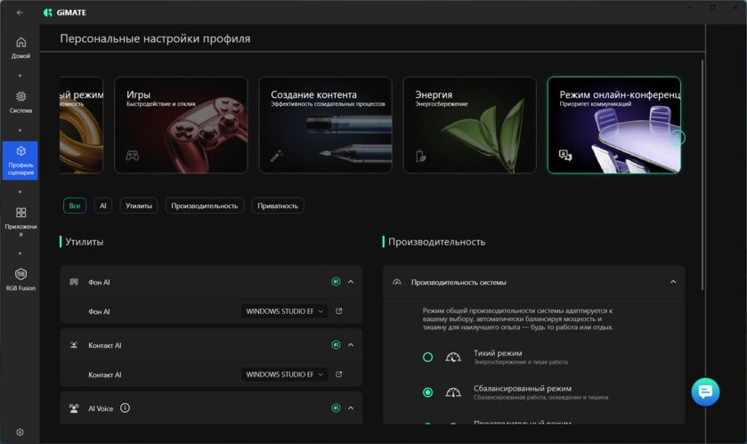
Task: Select the Все filter tab
Action: point(75,206)
